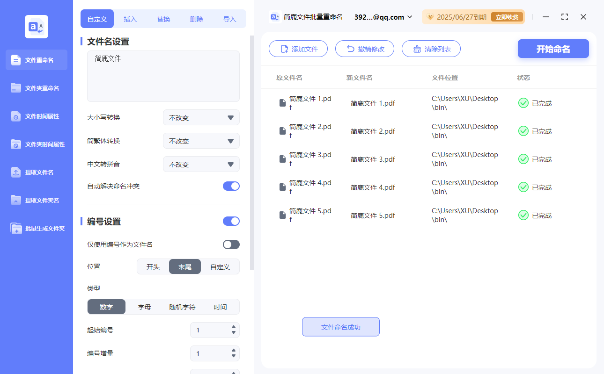Select 文件夹时间属性 from the sidebar
Image resolution: width=604 pixels, height=374 pixels.
36,144
